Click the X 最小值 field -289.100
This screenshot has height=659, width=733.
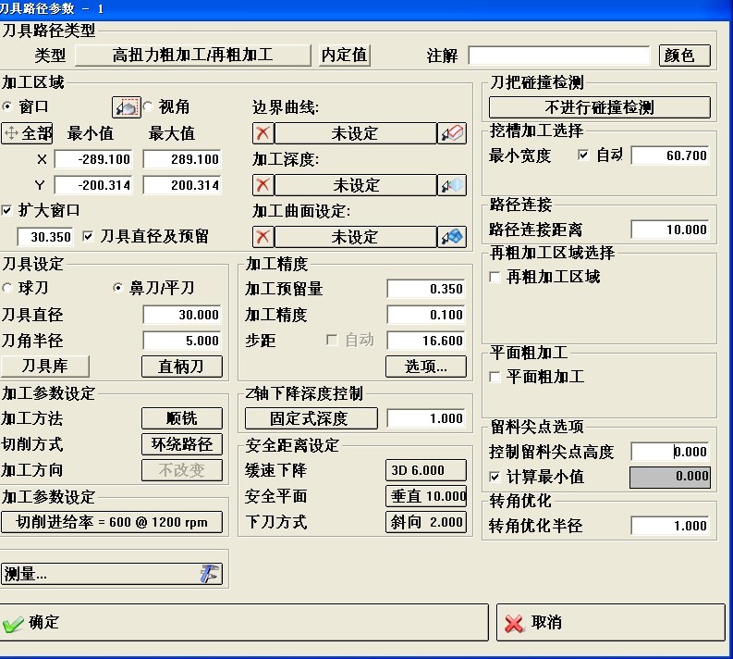pyautogui.click(x=93, y=159)
